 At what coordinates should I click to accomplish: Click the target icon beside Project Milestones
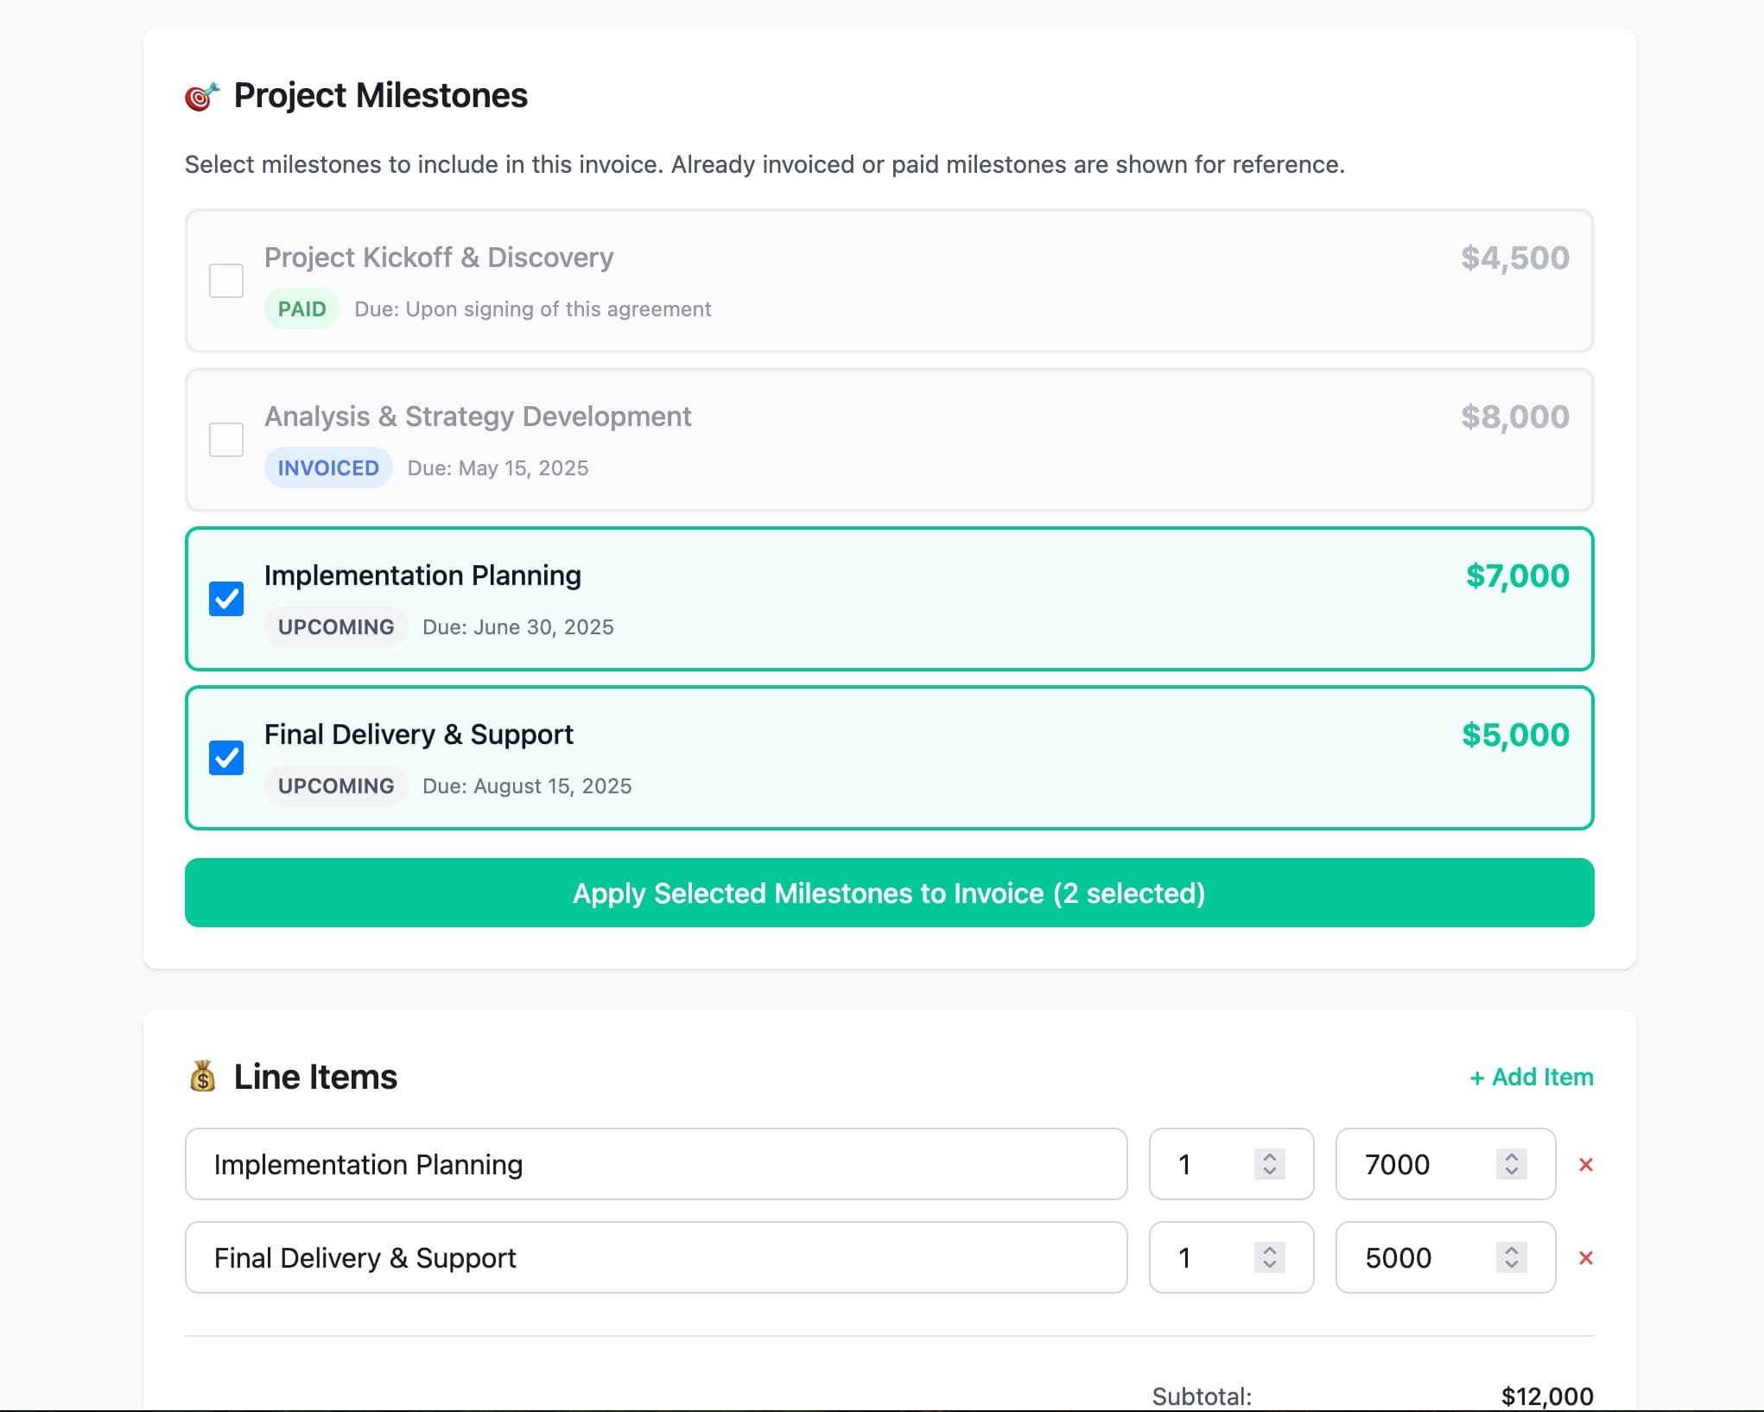tap(200, 95)
